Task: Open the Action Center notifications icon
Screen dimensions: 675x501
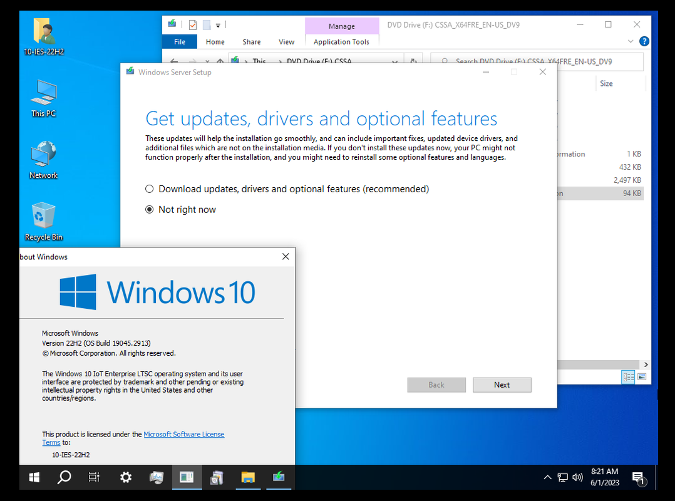Action: pos(639,478)
